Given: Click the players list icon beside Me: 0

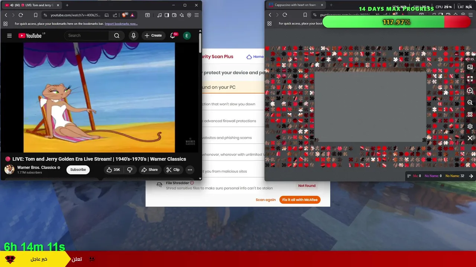Looking at the screenshot, I should (x=409, y=176).
